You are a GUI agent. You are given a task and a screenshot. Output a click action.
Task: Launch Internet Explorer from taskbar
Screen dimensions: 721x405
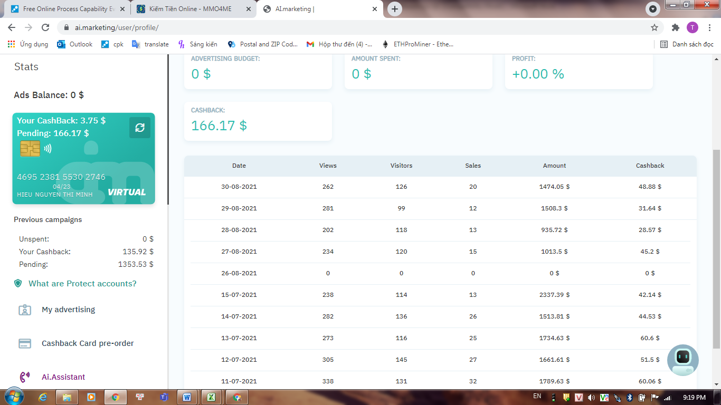(43, 397)
